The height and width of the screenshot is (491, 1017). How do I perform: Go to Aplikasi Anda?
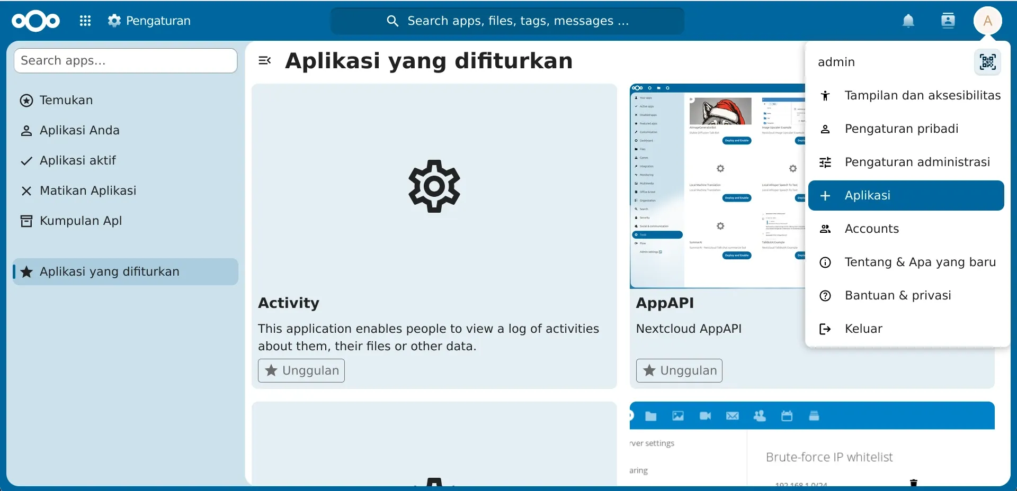pyautogui.click(x=126, y=130)
